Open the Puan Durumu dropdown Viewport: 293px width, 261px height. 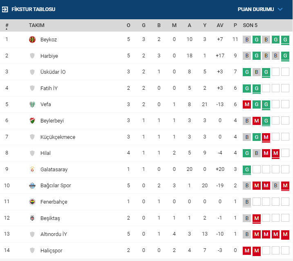256,9
